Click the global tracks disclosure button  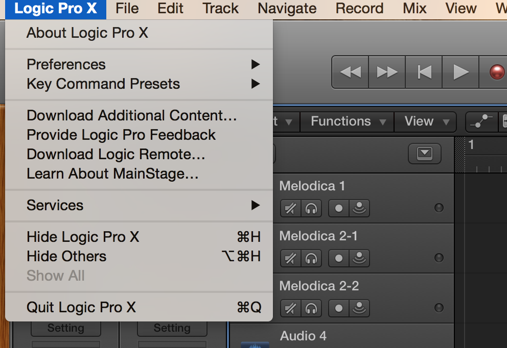(x=425, y=153)
